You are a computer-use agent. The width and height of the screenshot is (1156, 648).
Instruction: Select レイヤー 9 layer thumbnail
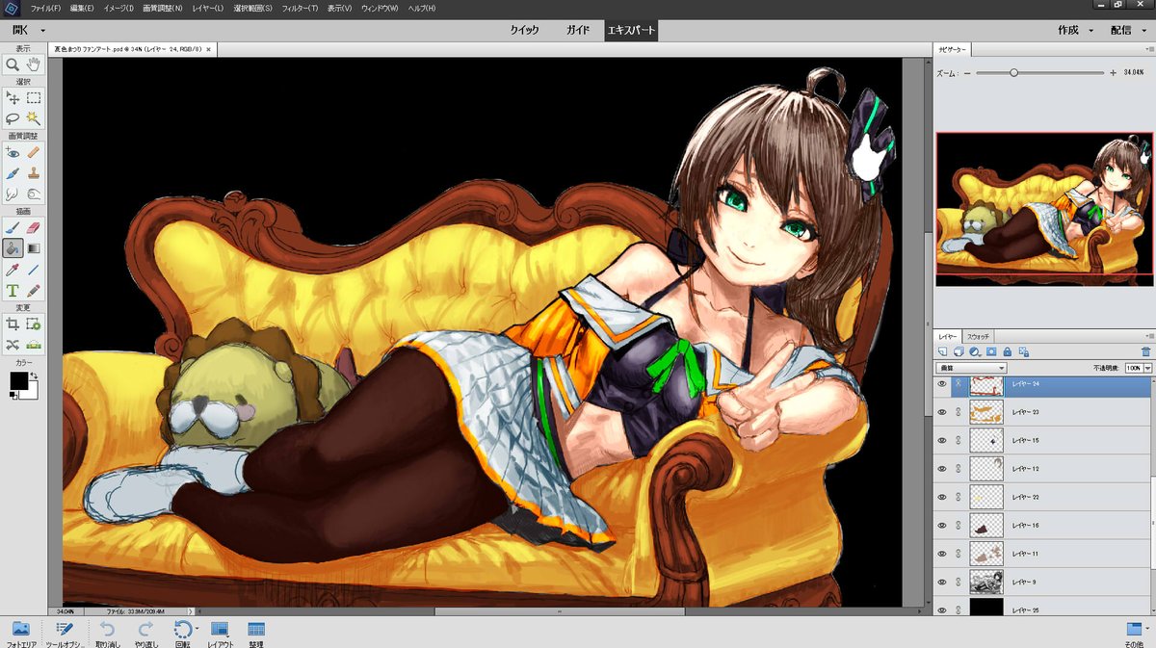click(x=987, y=583)
